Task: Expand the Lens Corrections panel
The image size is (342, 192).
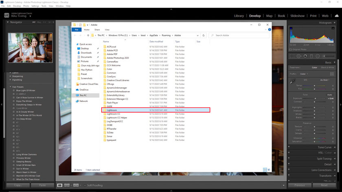Action: click(x=335, y=170)
